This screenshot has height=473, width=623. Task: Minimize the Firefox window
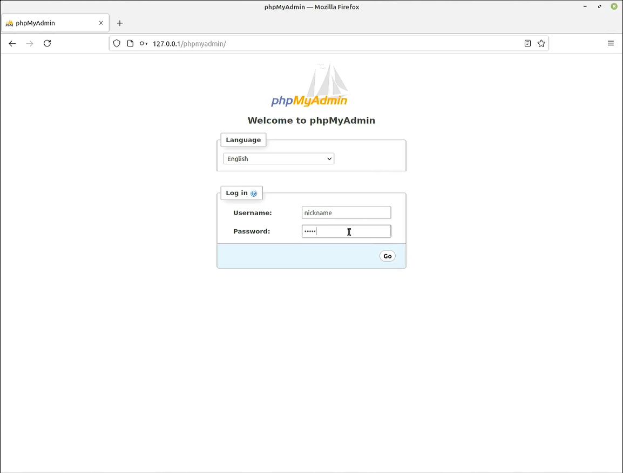[585, 7]
